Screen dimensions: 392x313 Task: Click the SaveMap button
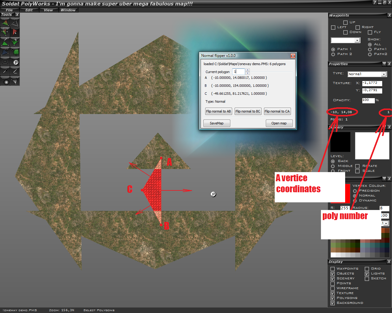(217, 123)
